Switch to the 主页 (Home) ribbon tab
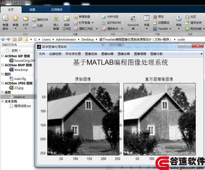 [x=11, y=10]
